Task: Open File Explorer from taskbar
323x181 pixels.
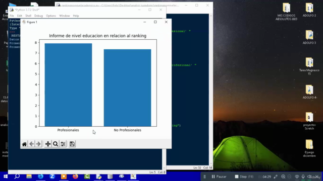Action: [29, 176]
